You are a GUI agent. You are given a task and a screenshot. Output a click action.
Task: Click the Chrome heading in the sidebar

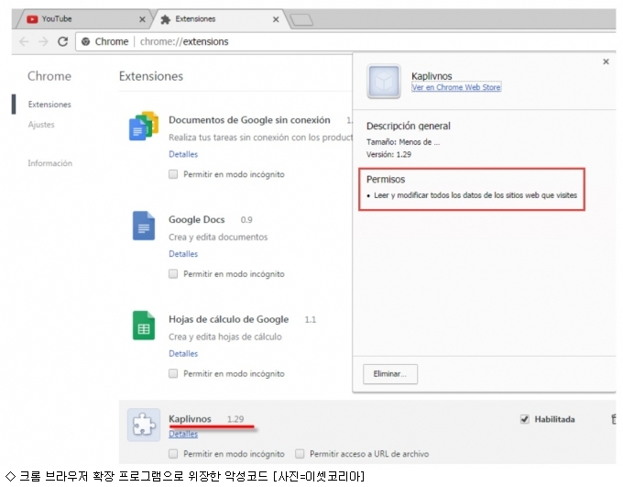pyautogui.click(x=49, y=76)
